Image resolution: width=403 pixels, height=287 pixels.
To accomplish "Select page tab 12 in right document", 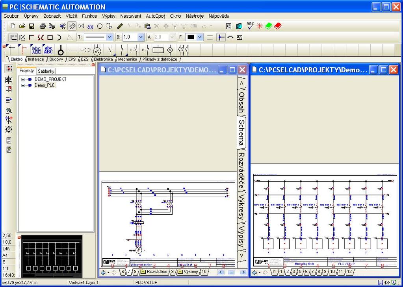I will click(349, 272).
